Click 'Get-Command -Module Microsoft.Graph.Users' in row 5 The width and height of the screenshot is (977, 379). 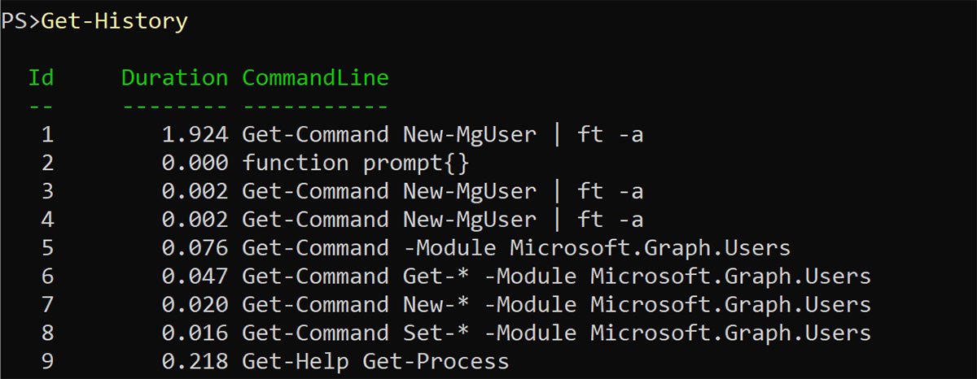(x=516, y=248)
